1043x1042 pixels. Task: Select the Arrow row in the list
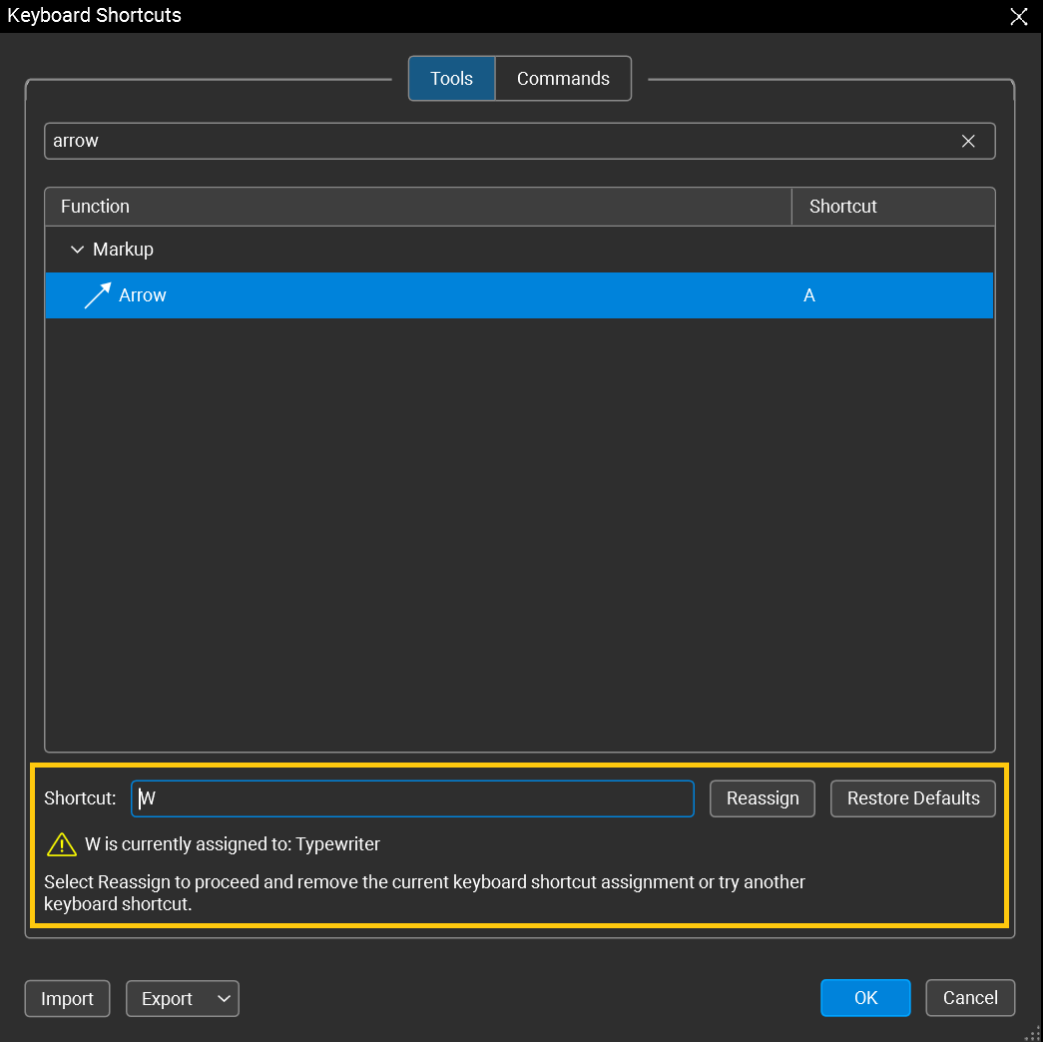399,294
